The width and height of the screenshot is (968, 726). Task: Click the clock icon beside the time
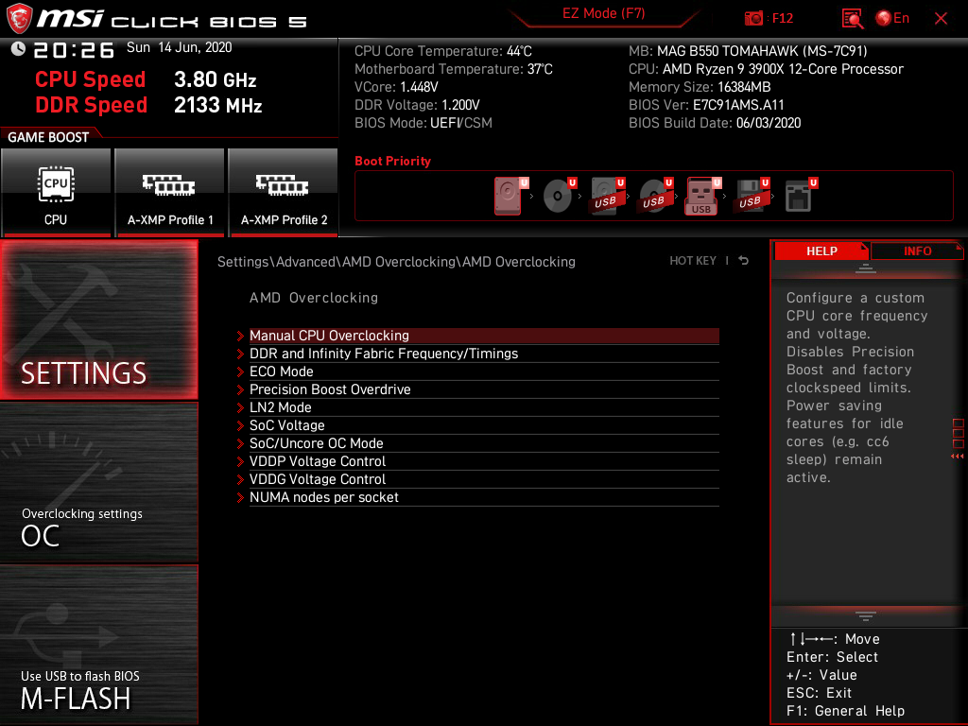pyautogui.click(x=18, y=48)
